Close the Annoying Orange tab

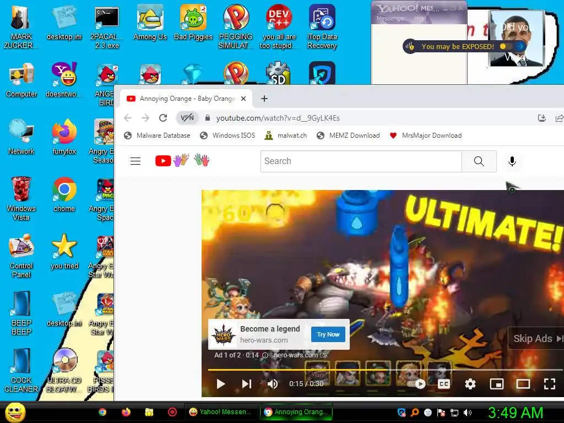[x=243, y=99]
